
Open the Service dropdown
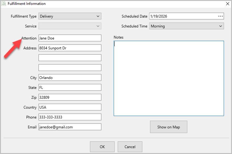point(70,26)
